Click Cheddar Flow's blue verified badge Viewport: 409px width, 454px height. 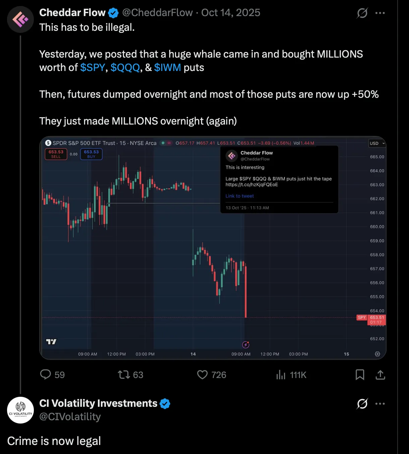coord(113,12)
